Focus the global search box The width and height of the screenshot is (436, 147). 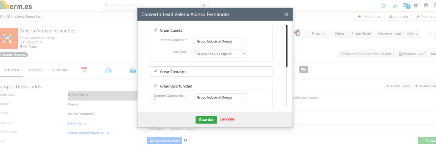click(155, 5)
